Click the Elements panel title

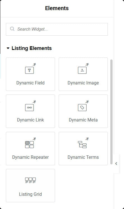click(57, 8)
